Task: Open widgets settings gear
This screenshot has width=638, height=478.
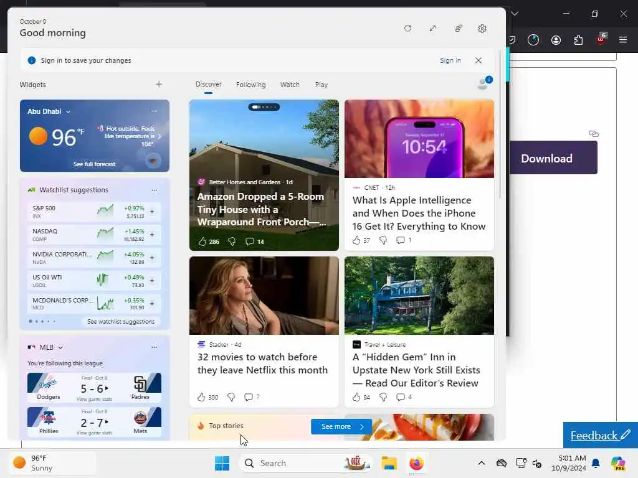Action: pyautogui.click(x=482, y=29)
